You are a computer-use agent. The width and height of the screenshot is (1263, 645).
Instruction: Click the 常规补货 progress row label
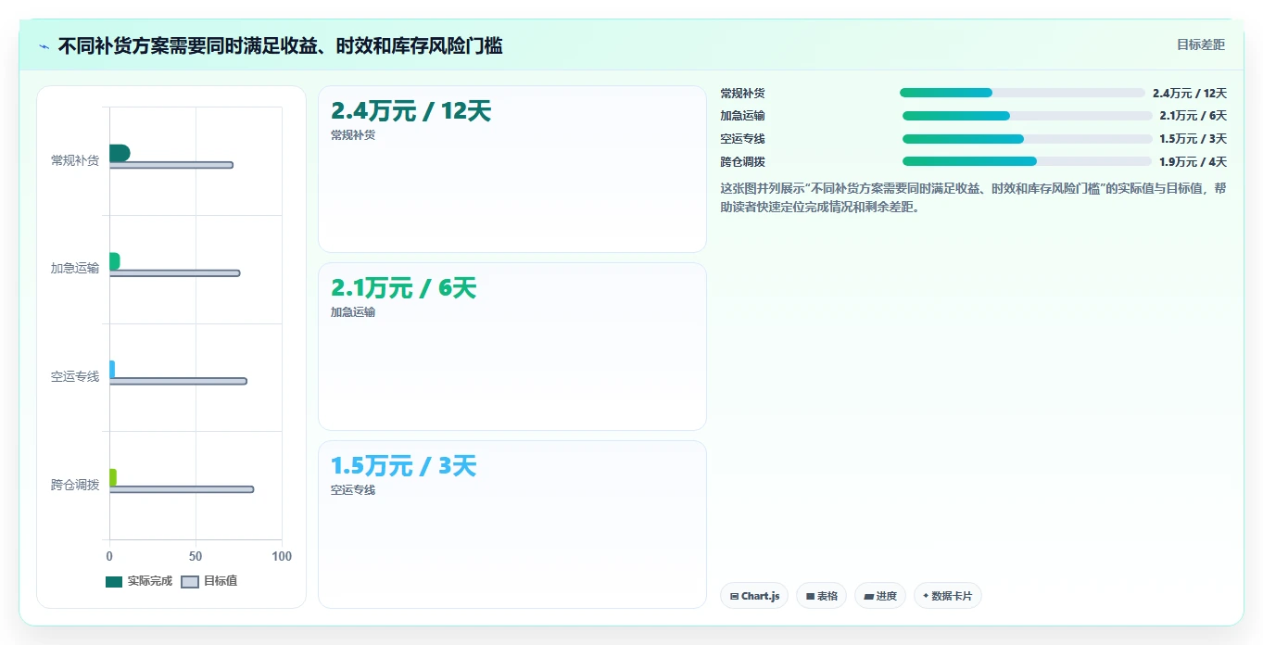coord(743,94)
